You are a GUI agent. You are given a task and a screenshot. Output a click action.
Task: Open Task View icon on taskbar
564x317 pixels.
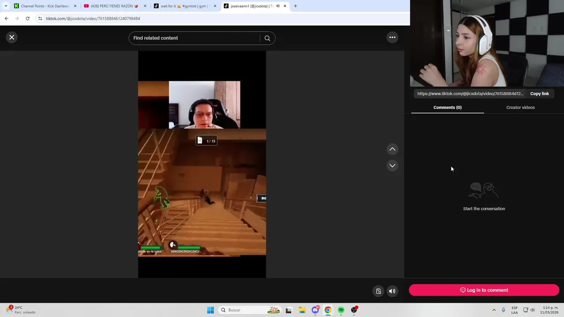[x=289, y=310]
